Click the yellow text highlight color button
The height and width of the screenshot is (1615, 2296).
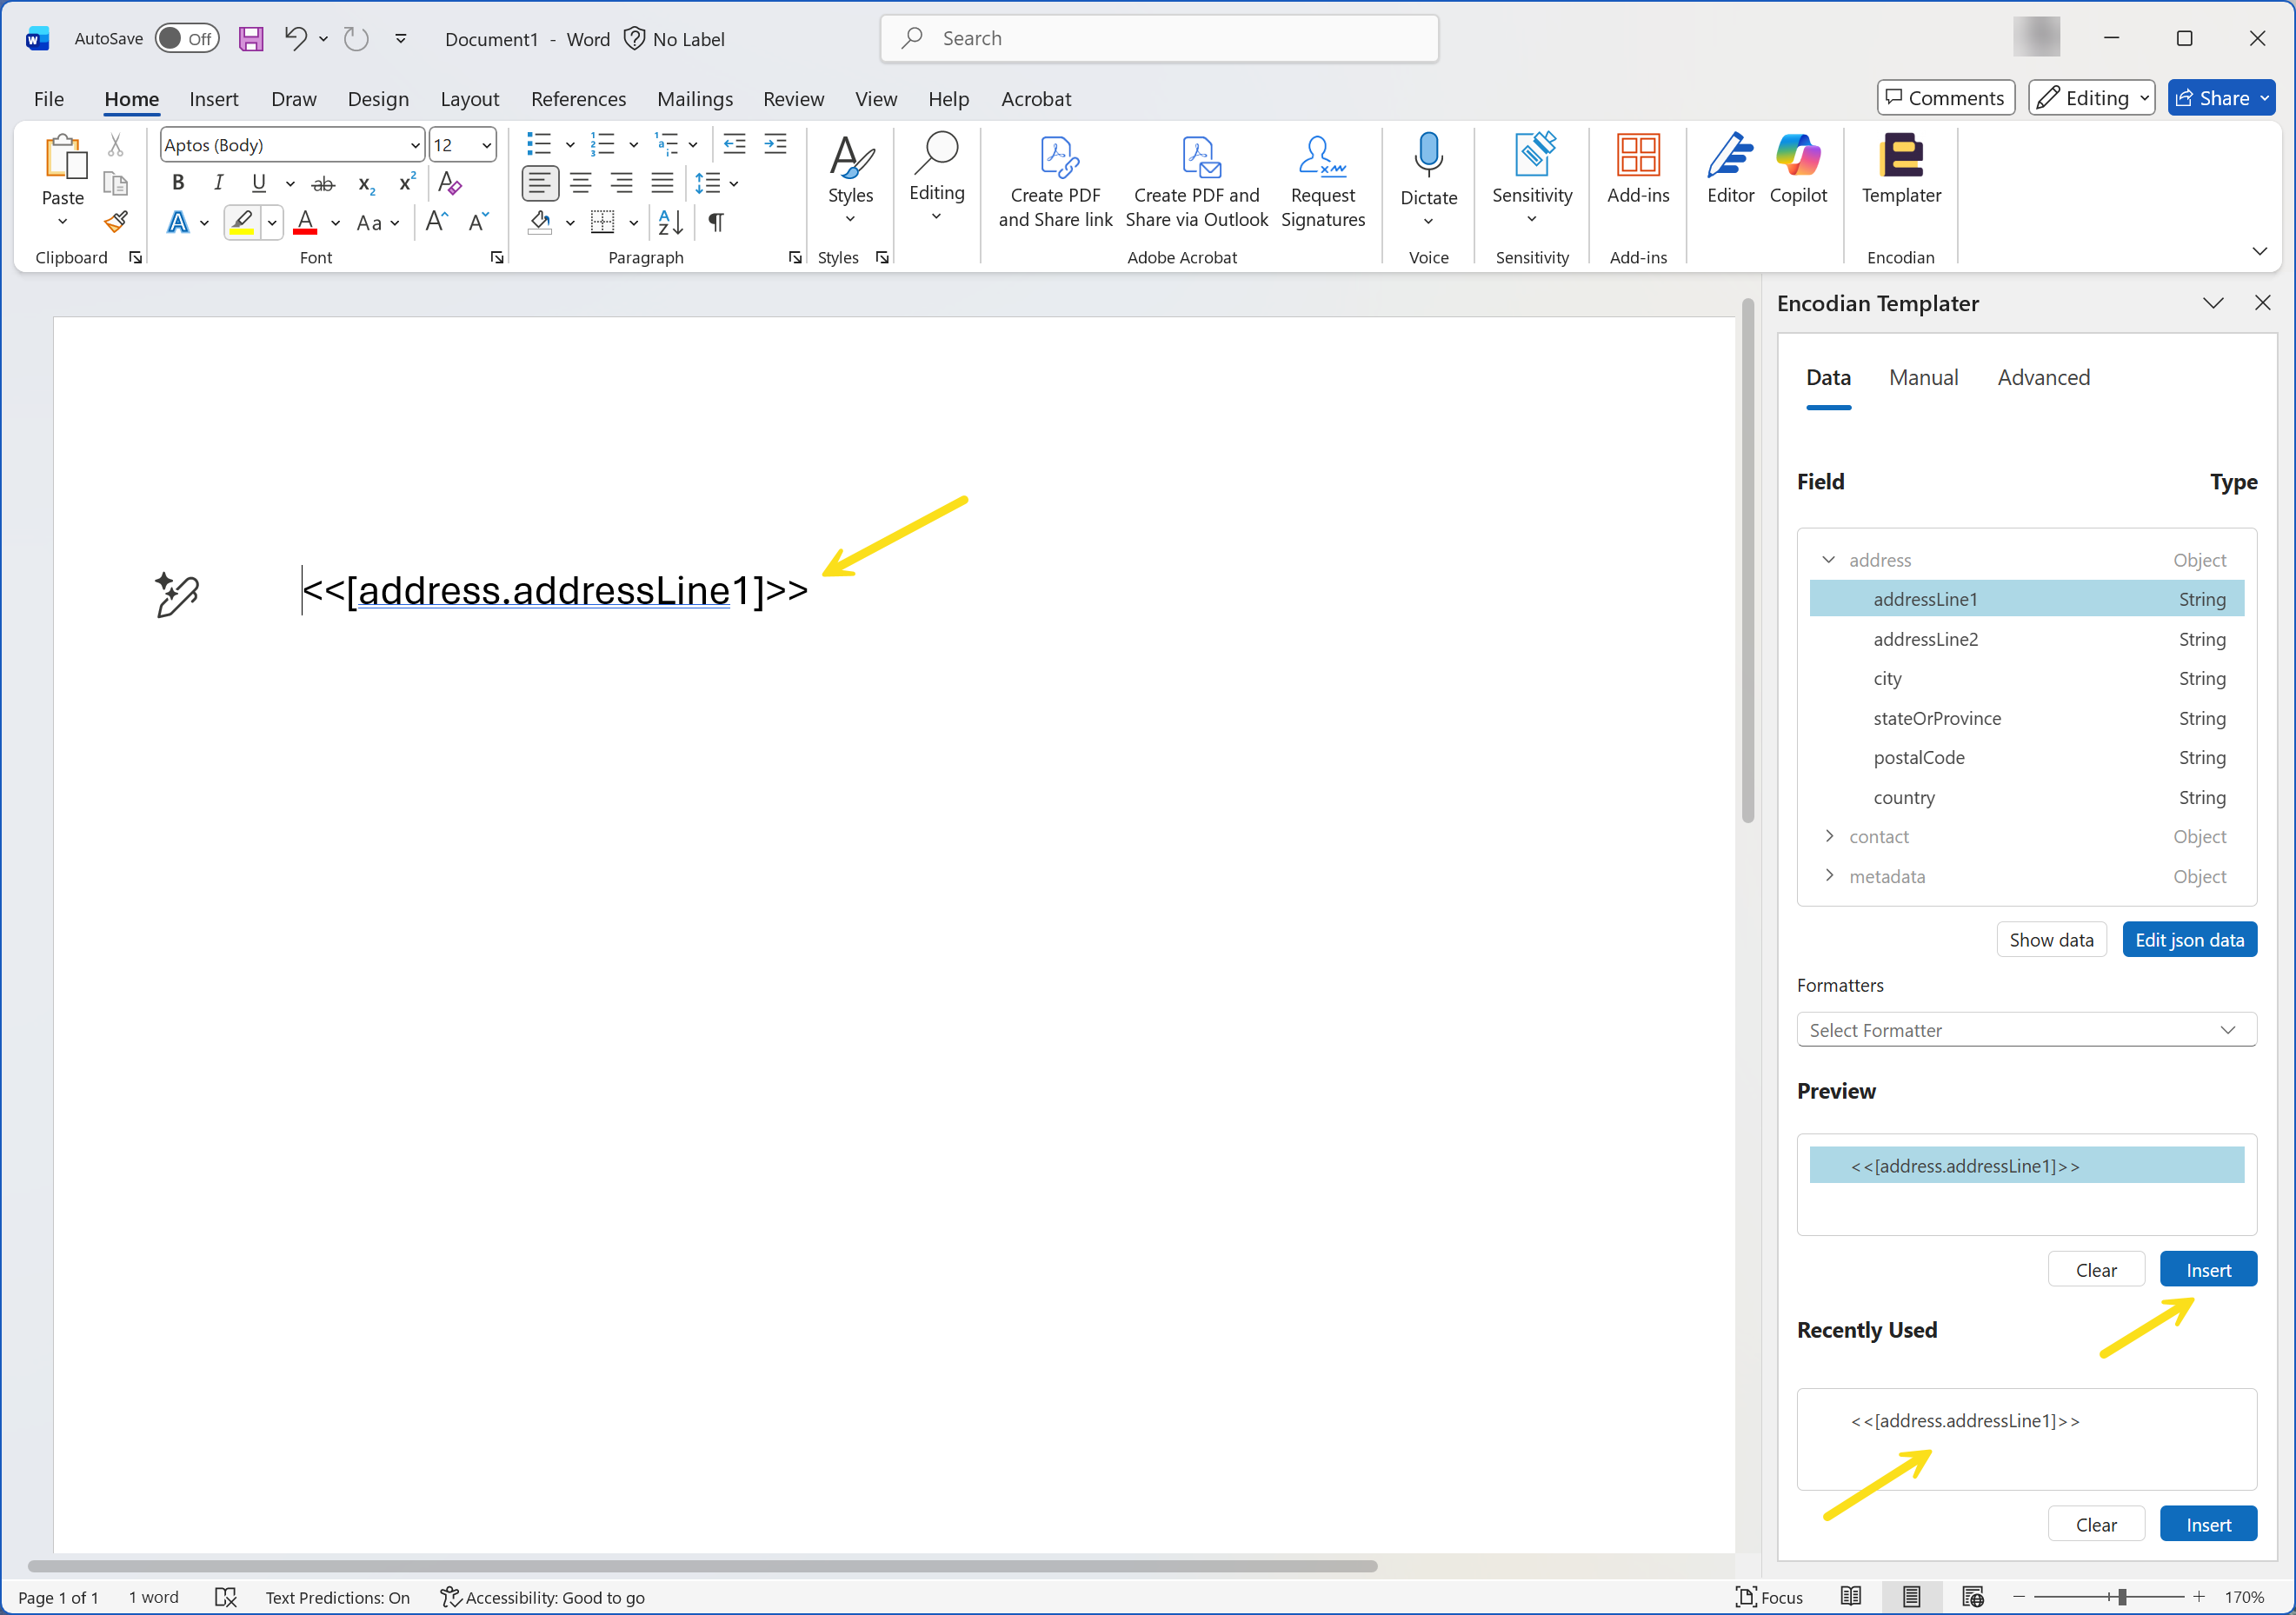[241, 222]
